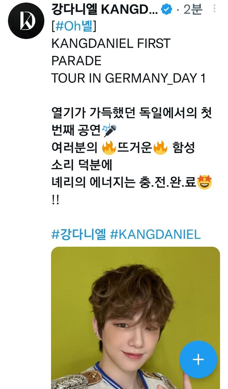Open the #강다니엘 hashtag
This screenshot has height=389, width=228.
[79, 235]
